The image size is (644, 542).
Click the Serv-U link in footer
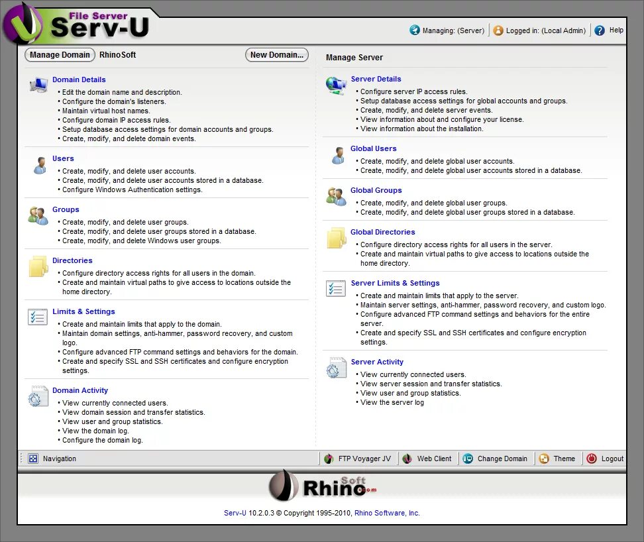[x=235, y=513]
